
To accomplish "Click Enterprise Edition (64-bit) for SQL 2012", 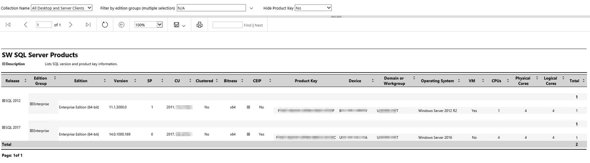I will (x=79, y=107).
